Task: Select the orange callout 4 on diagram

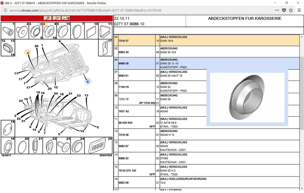Action: click(x=28, y=53)
